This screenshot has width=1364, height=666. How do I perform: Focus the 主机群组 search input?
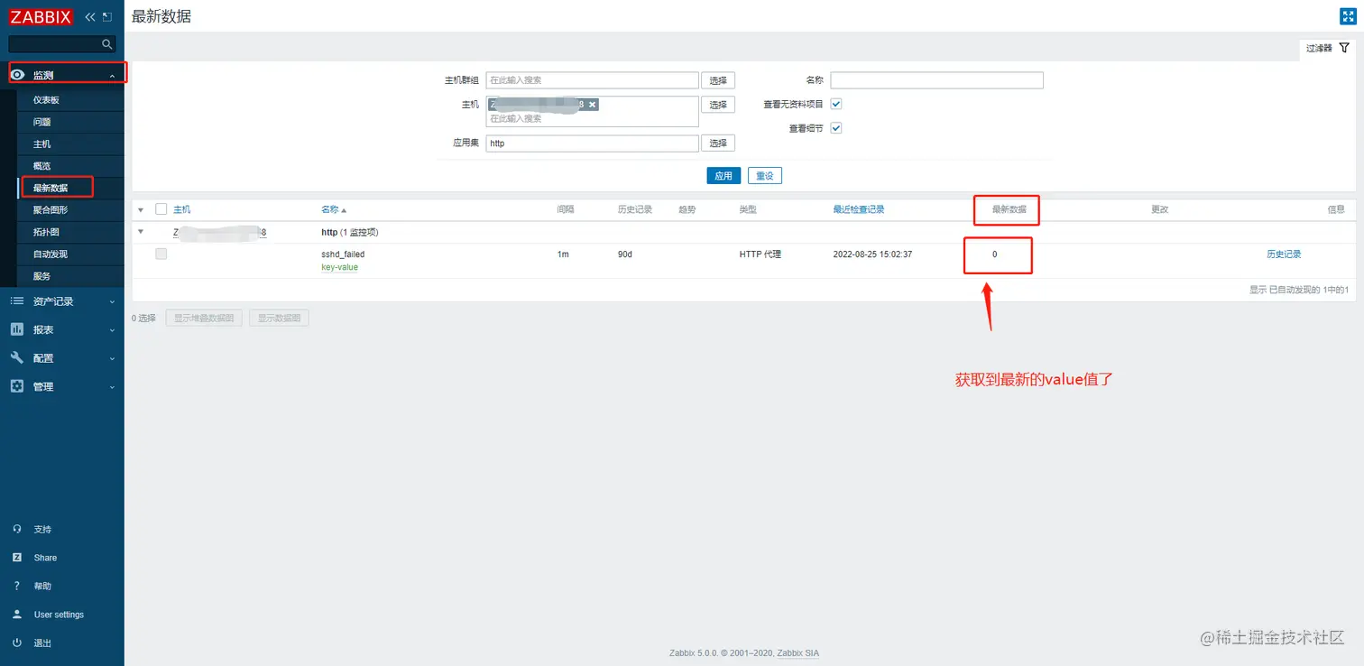click(592, 80)
